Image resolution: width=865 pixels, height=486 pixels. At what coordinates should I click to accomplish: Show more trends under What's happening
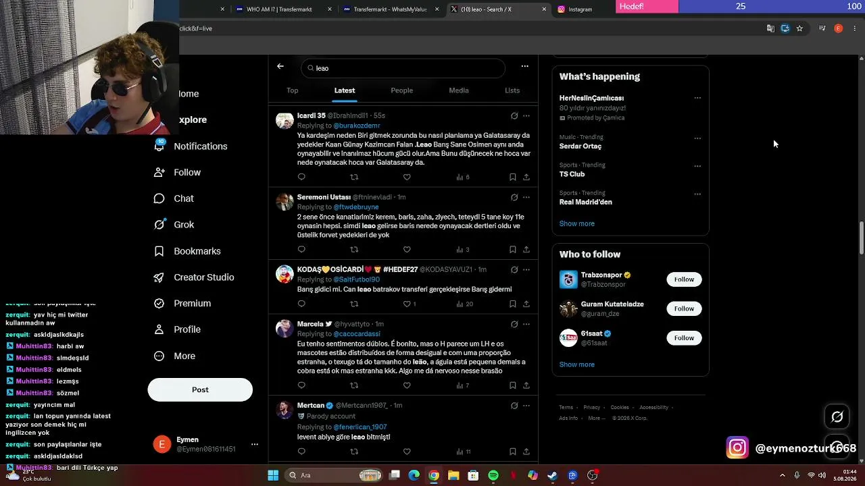click(577, 223)
